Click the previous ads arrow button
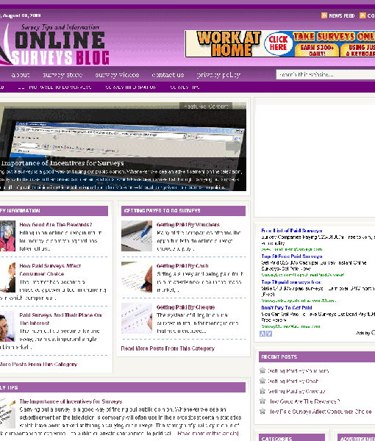 [x=262, y=334]
